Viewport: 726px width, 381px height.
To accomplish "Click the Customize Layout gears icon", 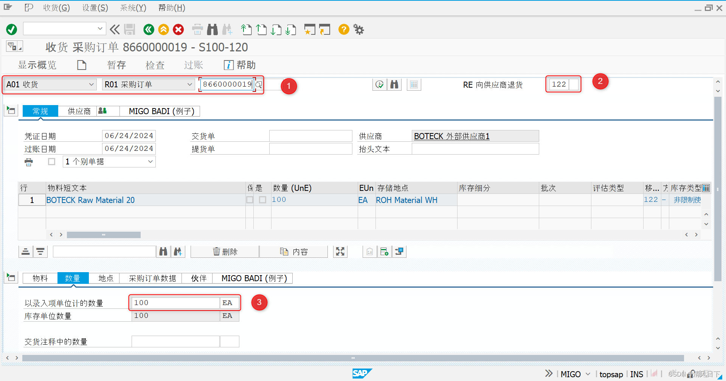I will coord(358,29).
